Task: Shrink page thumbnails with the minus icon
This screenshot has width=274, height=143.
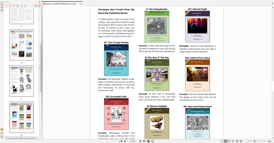Action: point(35,6)
